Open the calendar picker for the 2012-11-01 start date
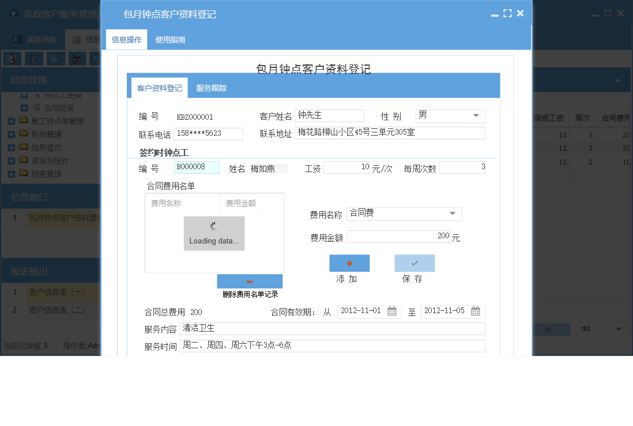This screenshot has width=633, height=426. [x=391, y=311]
